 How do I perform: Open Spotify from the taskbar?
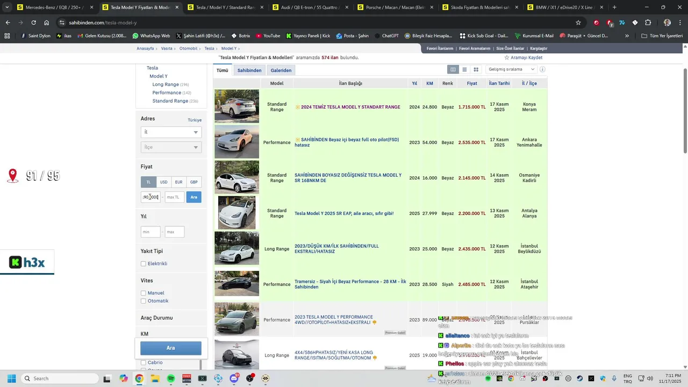171,378
